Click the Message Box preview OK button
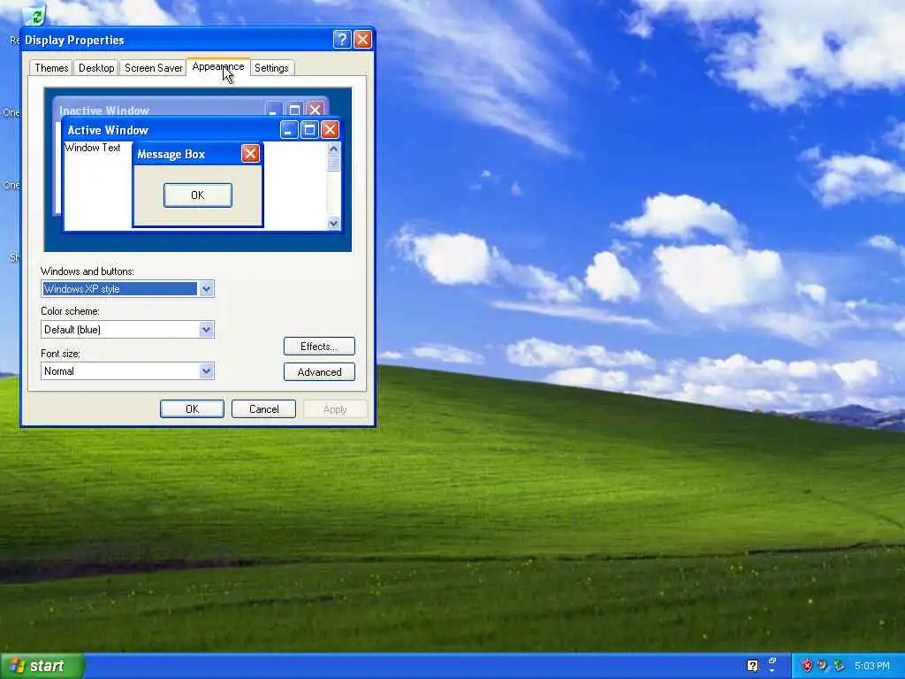This screenshot has width=905, height=679. click(x=198, y=195)
